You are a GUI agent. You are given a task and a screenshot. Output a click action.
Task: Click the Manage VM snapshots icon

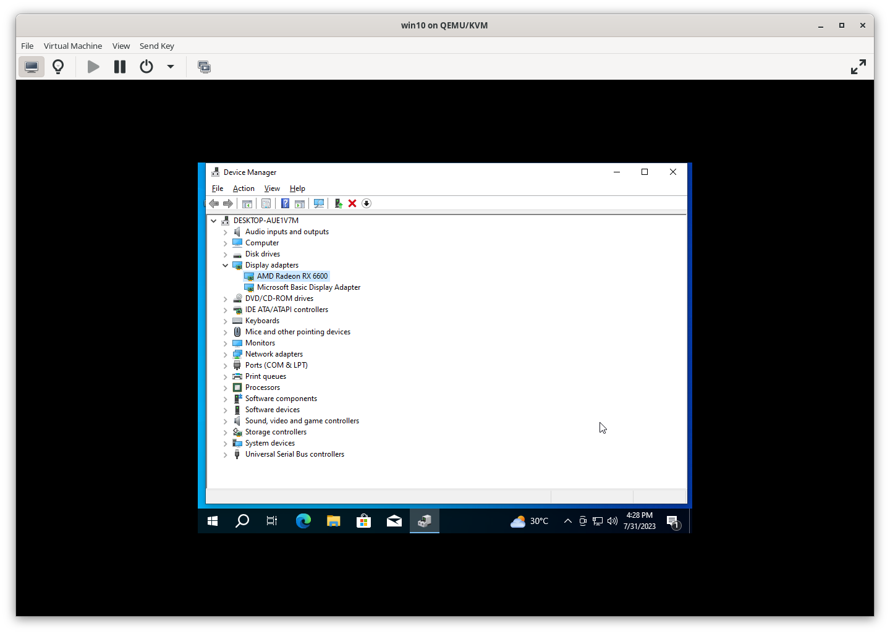[x=204, y=67]
